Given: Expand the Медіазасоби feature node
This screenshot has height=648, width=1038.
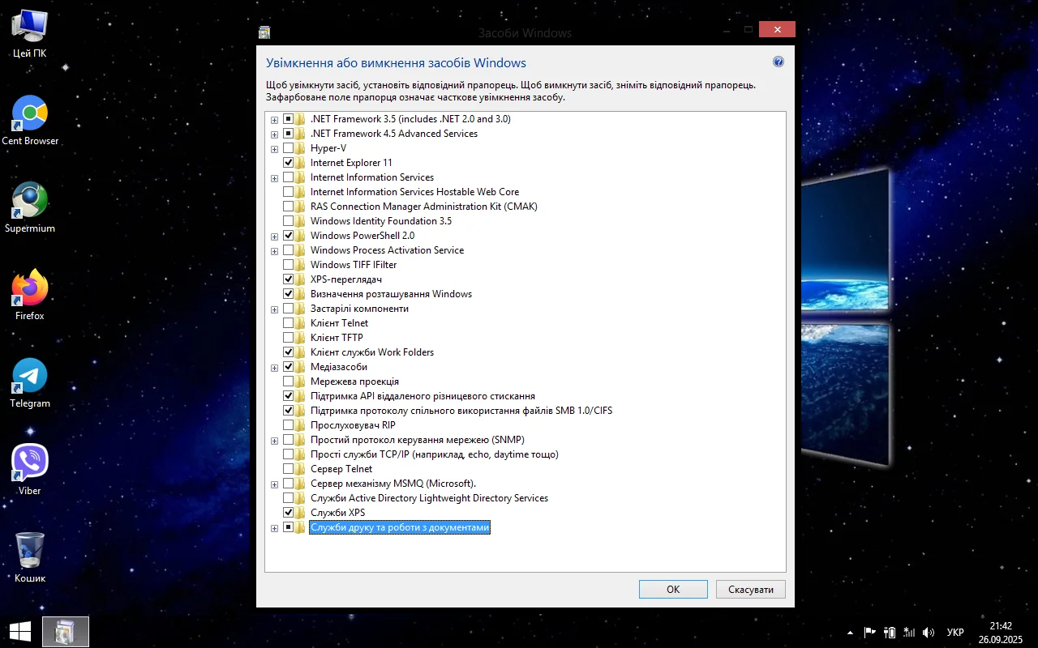Looking at the screenshot, I should pyautogui.click(x=274, y=368).
